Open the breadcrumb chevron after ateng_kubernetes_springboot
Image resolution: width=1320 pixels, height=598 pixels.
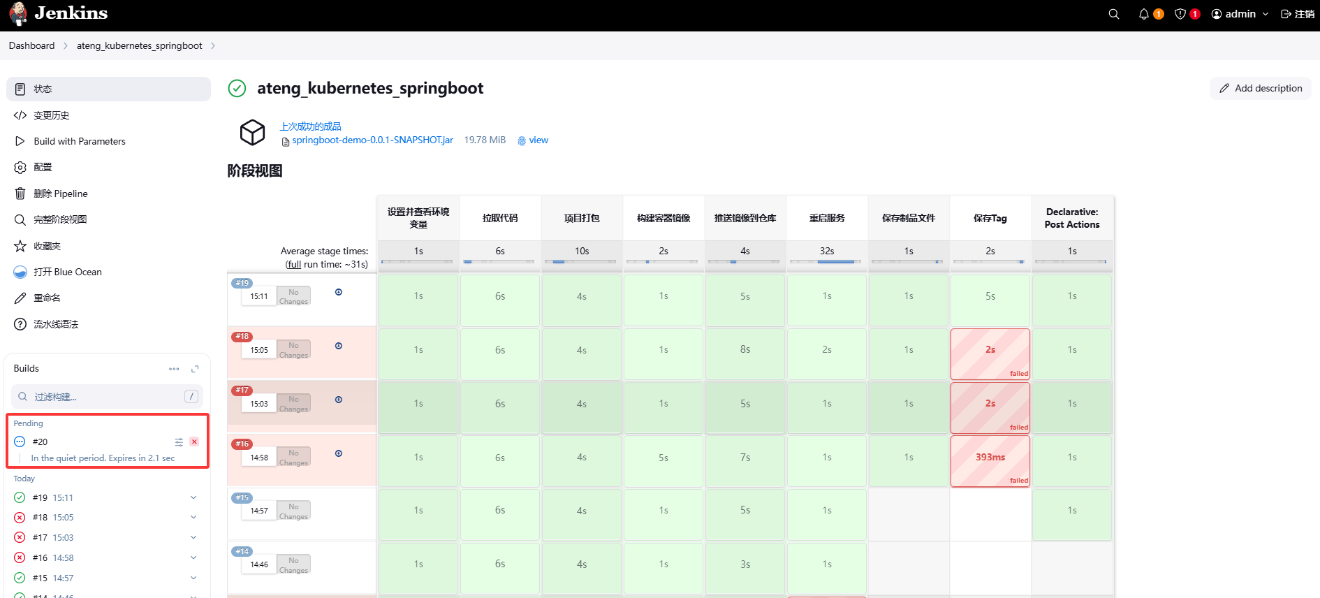coord(213,46)
